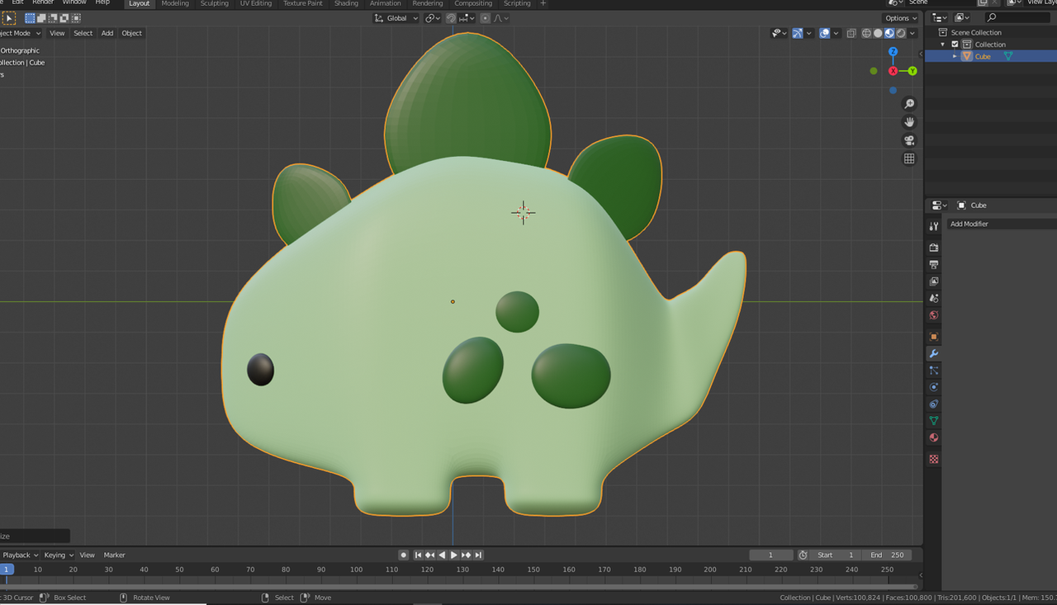This screenshot has width=1057, height=605.
Task: Open the Scene properties tab icon
Action: point(934,298)
